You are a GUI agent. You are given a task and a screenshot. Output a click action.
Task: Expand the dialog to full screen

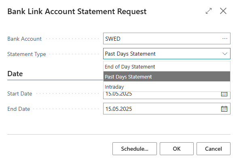pos(209,11)
